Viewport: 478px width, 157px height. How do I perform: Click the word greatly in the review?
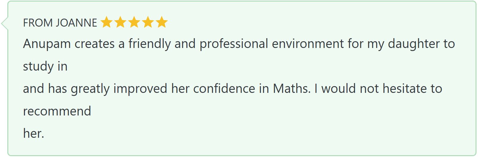[x=90, y=89]
